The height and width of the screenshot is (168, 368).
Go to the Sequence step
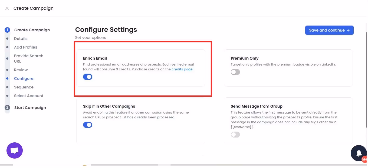(24, 87)
